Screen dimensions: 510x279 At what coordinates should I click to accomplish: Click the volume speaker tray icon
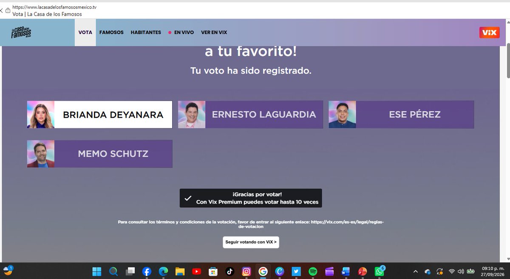(x=461, y=271)
